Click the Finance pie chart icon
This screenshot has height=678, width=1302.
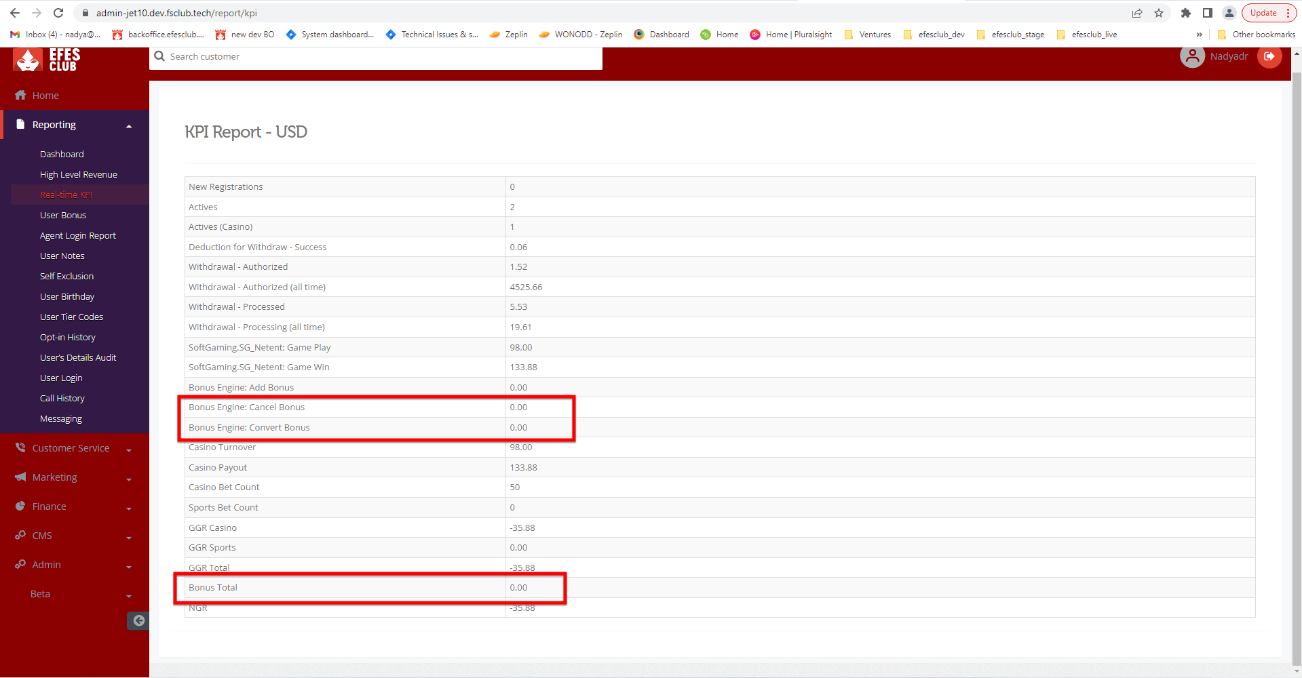pos(20,506)
